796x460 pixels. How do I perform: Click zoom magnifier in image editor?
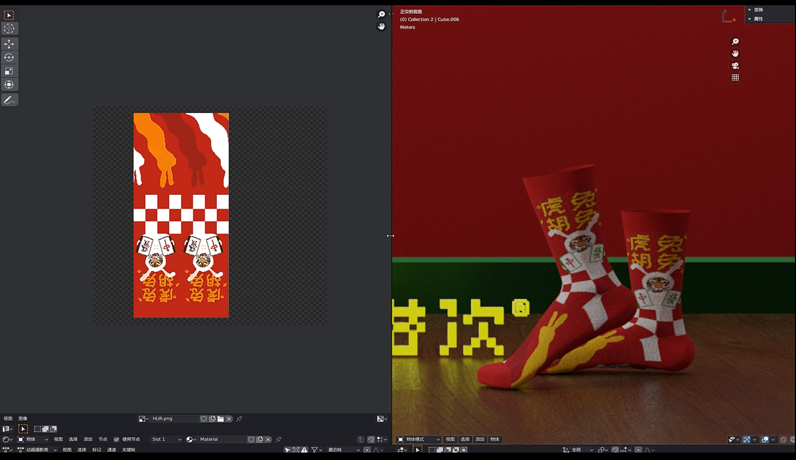[x=381, y=15]
